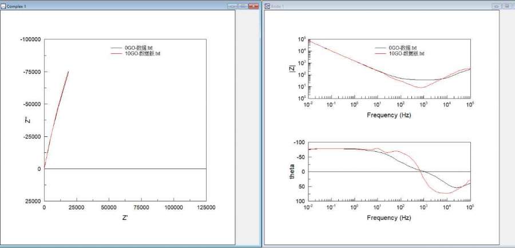
Task: Click the theta axis label
Action: [x=292, y=171]
